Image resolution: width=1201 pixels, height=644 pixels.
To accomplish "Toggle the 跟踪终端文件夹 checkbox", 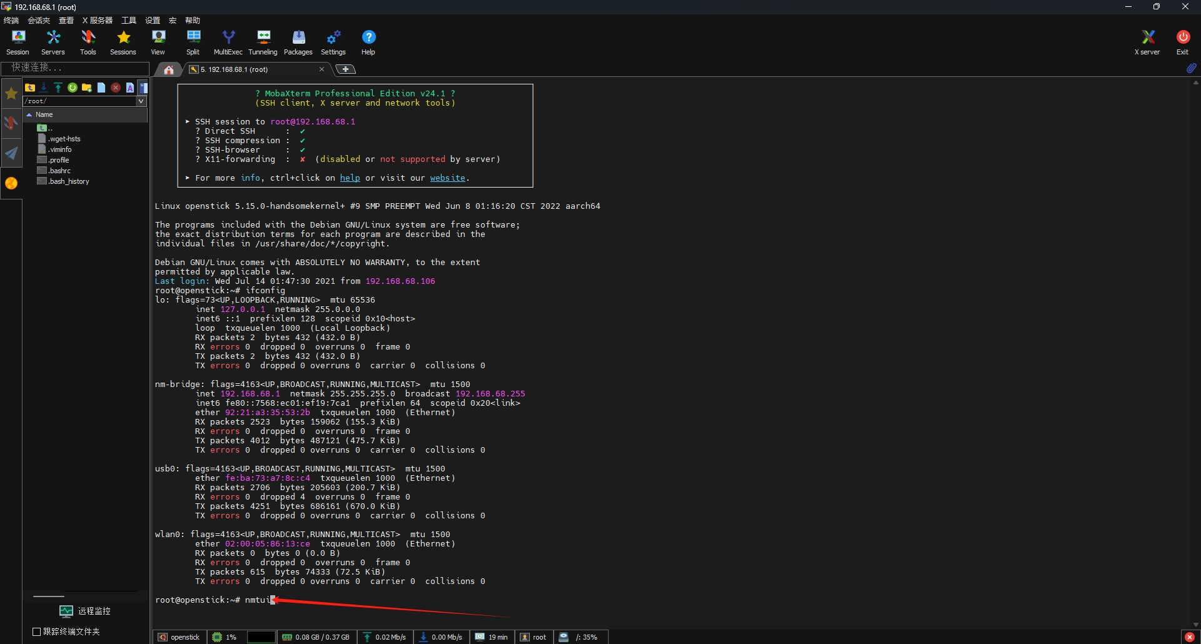I will point(36,631).
